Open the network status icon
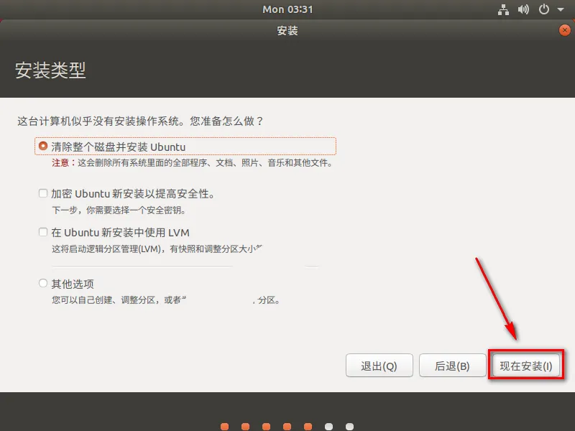 tap(503, 9)
